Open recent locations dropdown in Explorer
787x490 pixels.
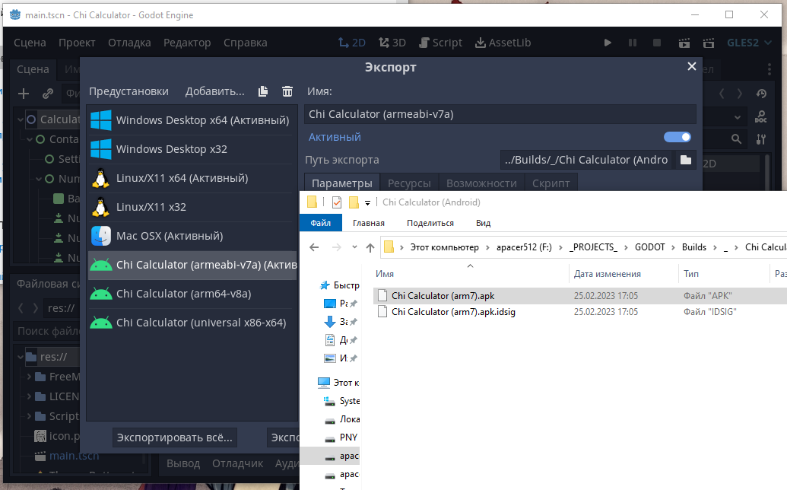pos(354,247)
